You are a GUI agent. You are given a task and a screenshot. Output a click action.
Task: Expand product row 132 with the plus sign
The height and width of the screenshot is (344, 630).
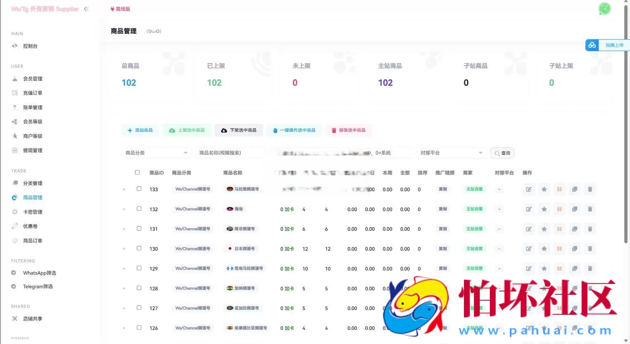[124, 209]
